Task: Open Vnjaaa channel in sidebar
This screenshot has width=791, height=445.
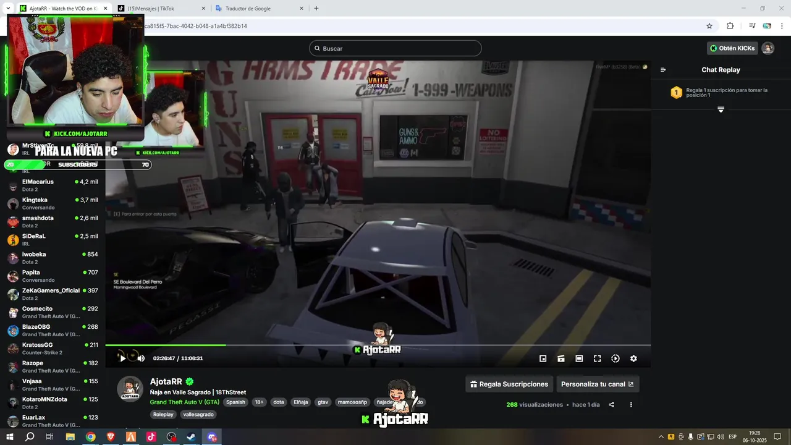Action: click(53, 384)
